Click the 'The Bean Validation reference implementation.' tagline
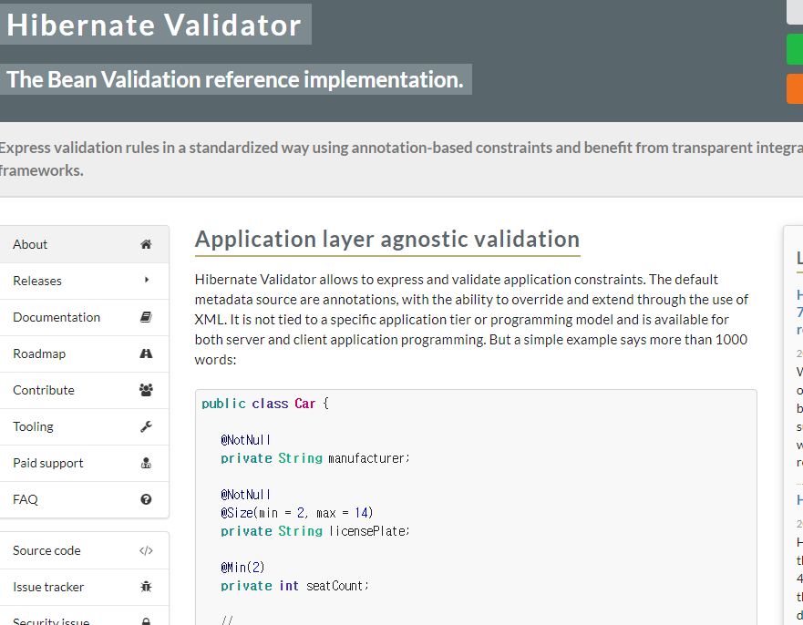The image size is (803, 625). [x=234, y=79]
